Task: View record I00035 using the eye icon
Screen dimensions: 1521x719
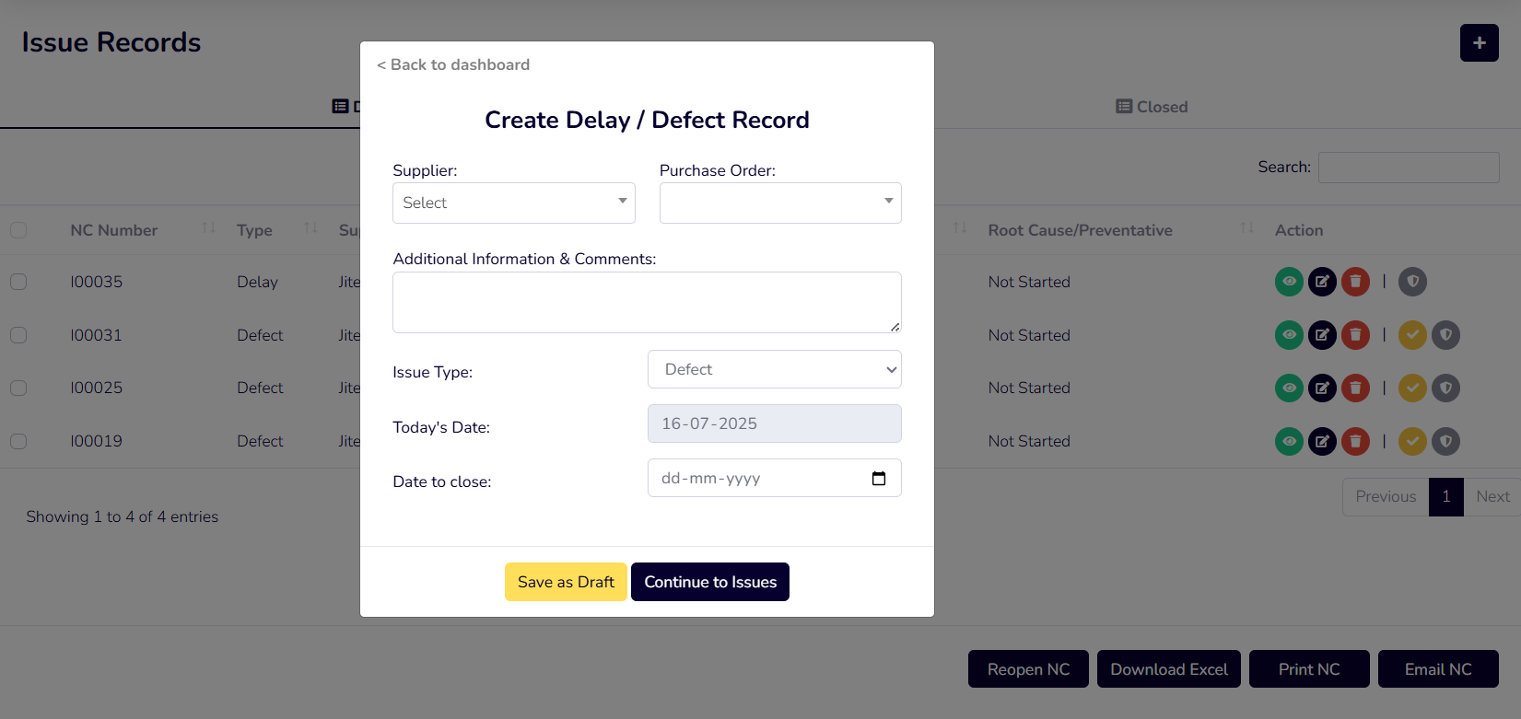Action: [x=1289, y=282]
